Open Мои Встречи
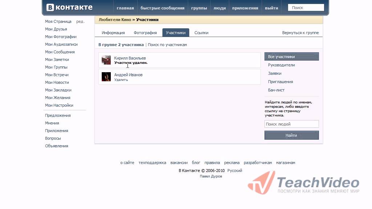This screenshot has width=372, height=209. coord(57,75)
